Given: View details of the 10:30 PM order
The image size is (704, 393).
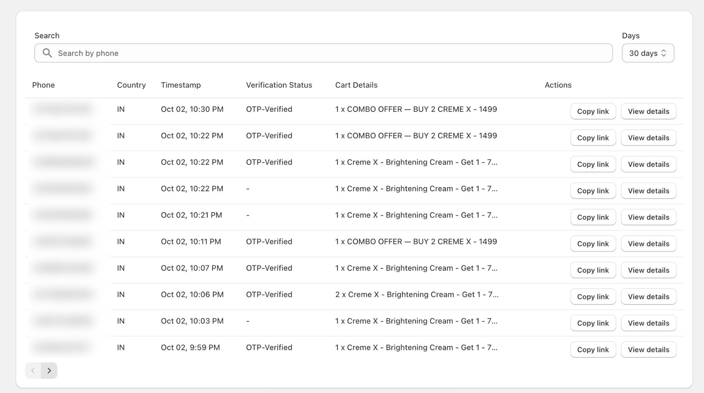Looking at the screenshot, I should tap(649, 111).
